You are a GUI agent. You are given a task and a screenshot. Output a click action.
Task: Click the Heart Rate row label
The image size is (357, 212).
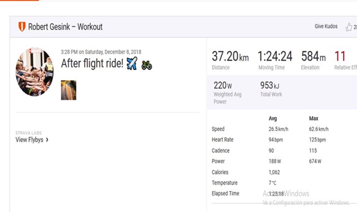223,139
